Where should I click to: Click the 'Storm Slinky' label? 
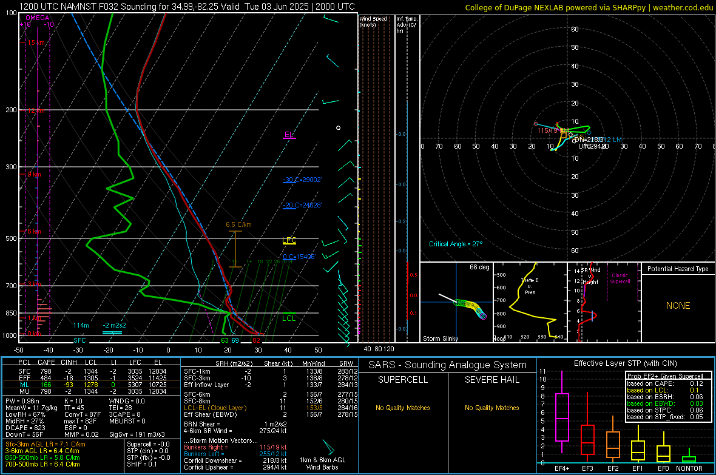coord(440,339)
